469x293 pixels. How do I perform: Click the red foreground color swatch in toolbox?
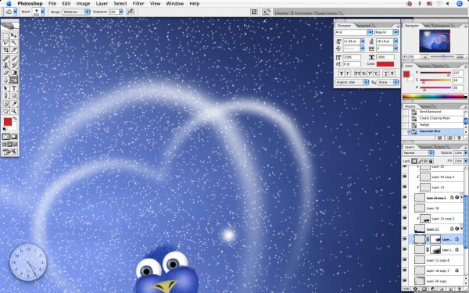click(8, 122)
